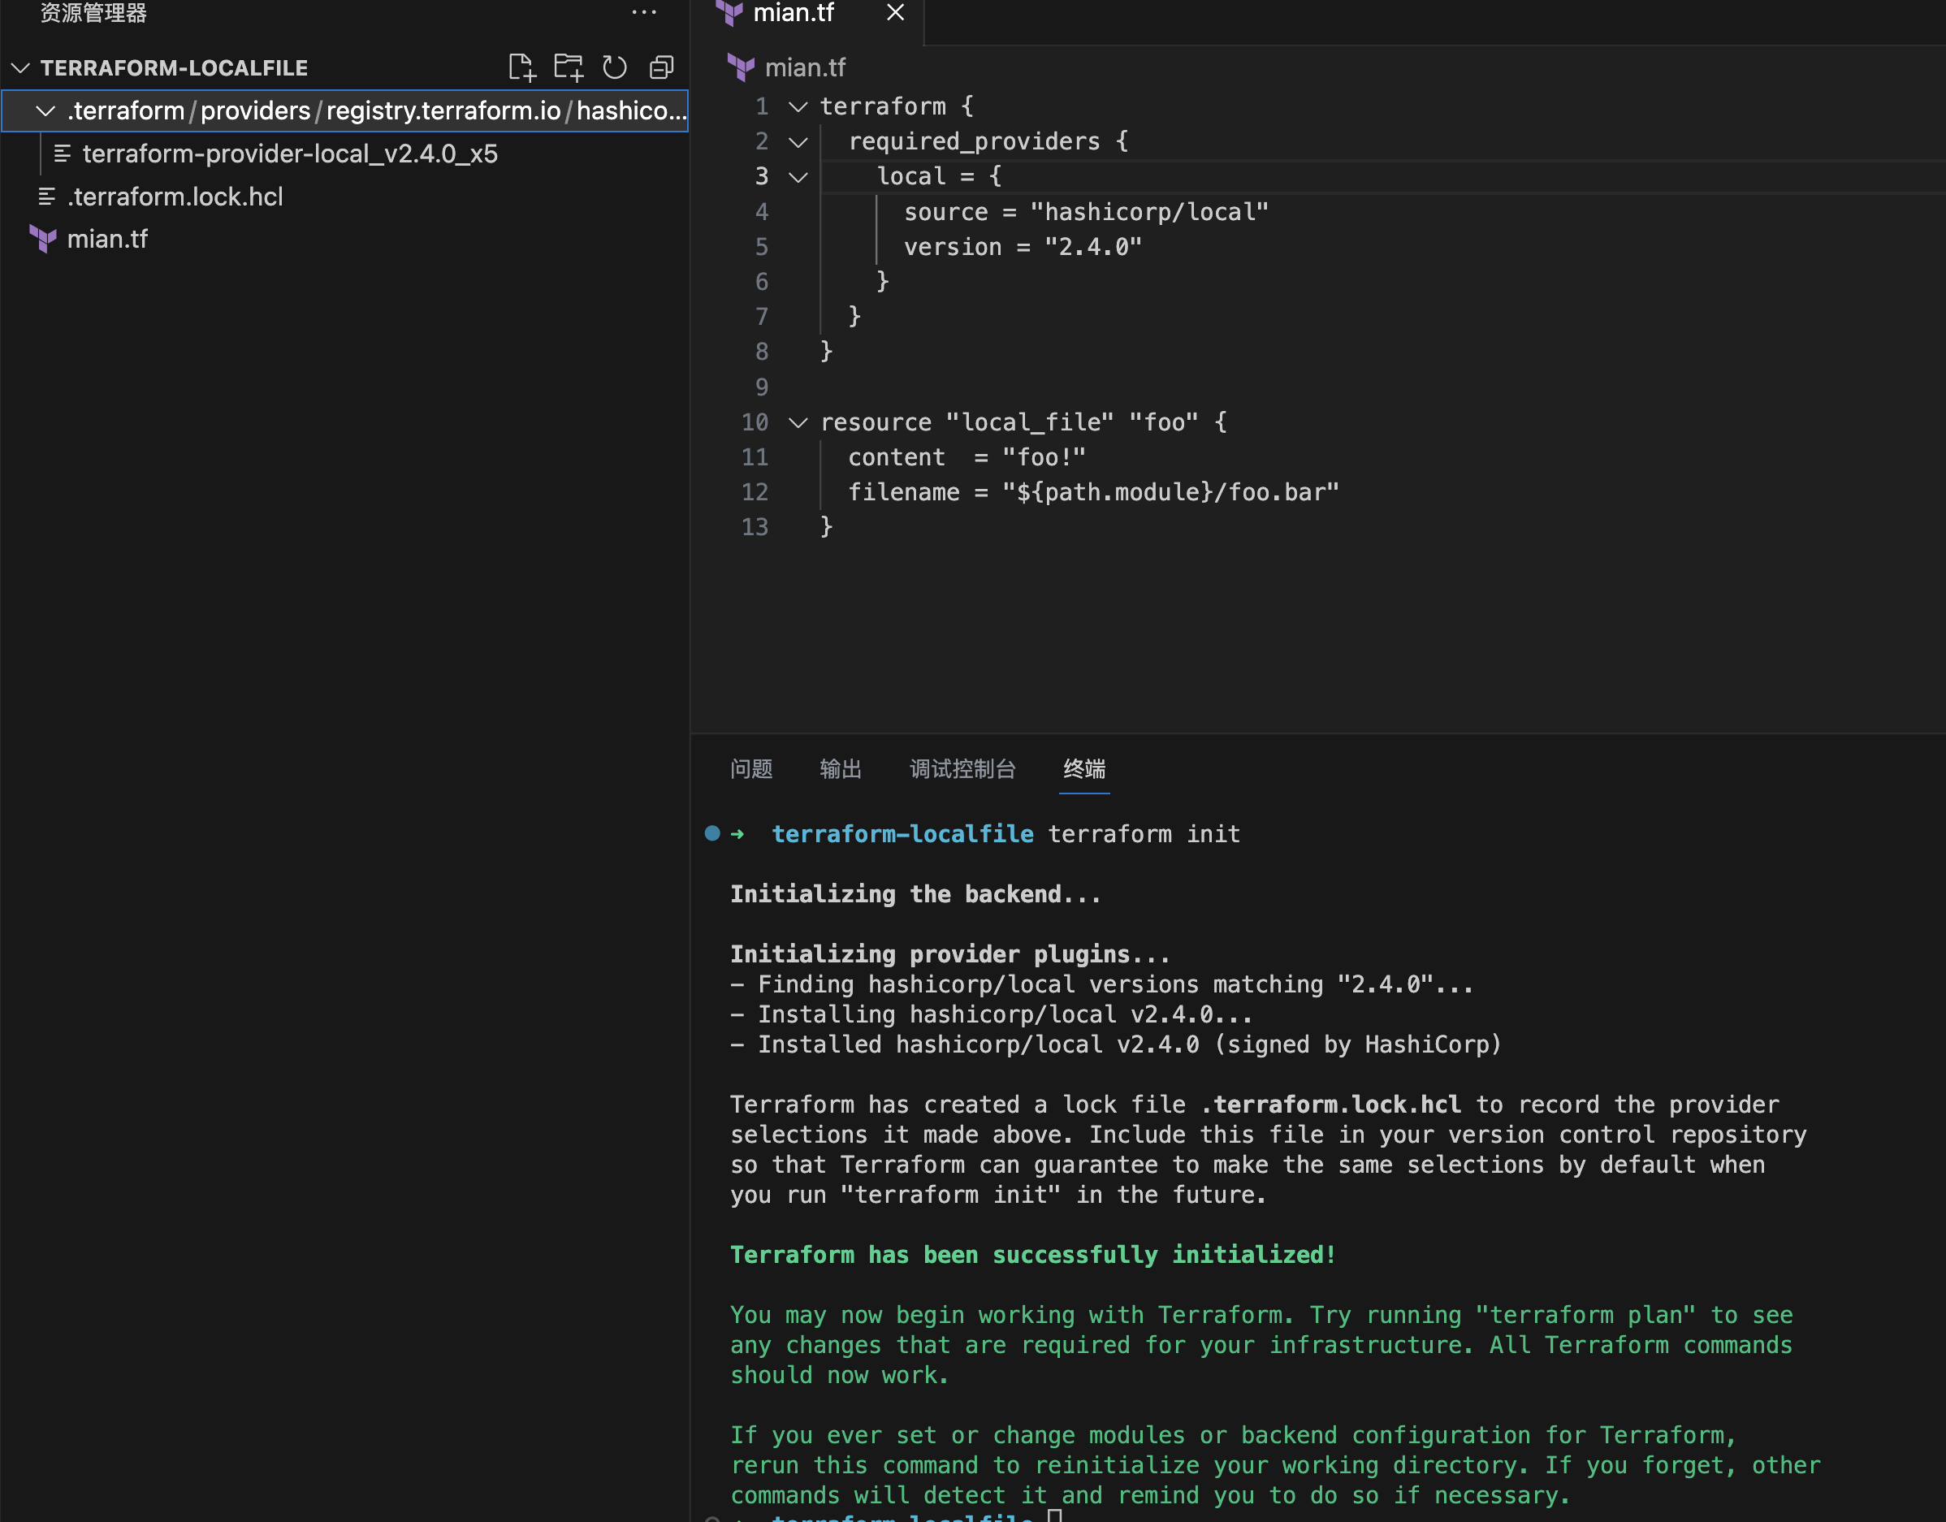Screen dimensions: 1946x1522
Task: Click the .terraform.lock.hcl file icon
Action: click(46, 197)
